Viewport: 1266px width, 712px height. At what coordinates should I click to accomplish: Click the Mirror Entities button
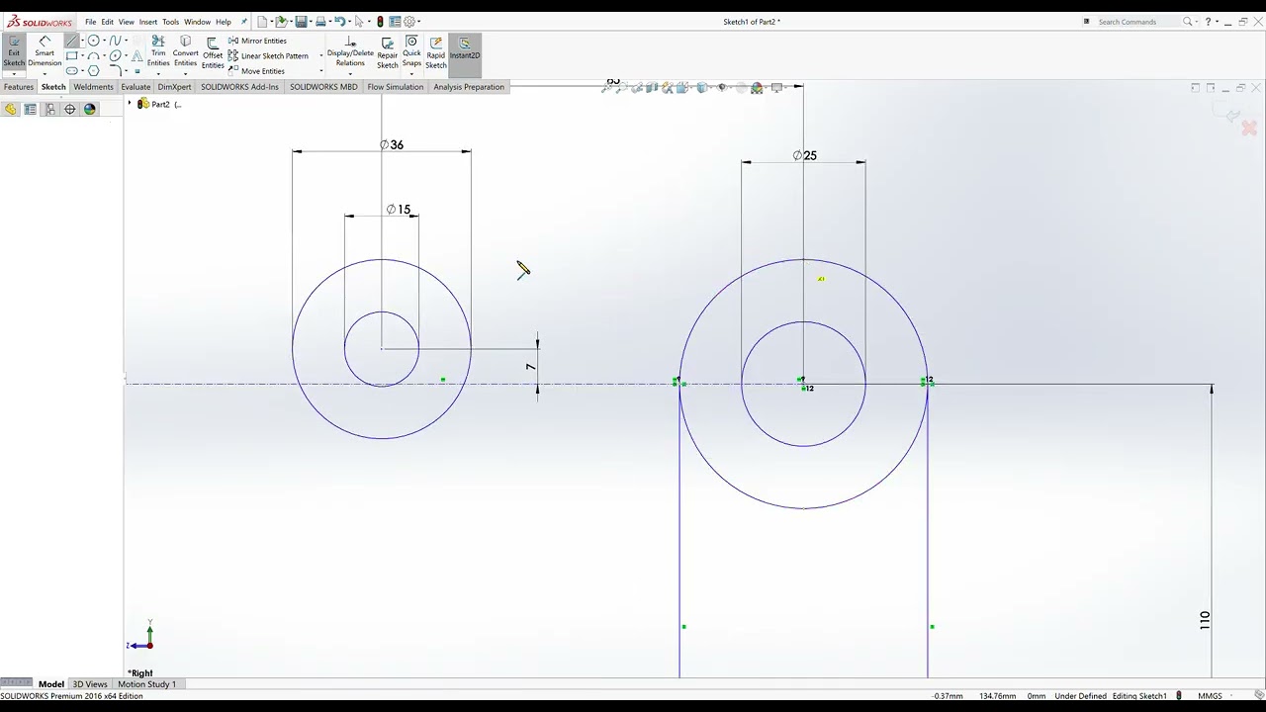pos(257,41)
